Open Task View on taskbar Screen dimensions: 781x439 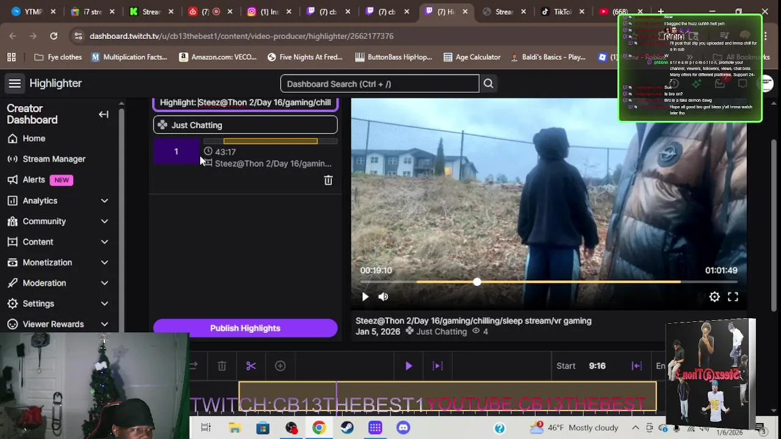(206, 428)
